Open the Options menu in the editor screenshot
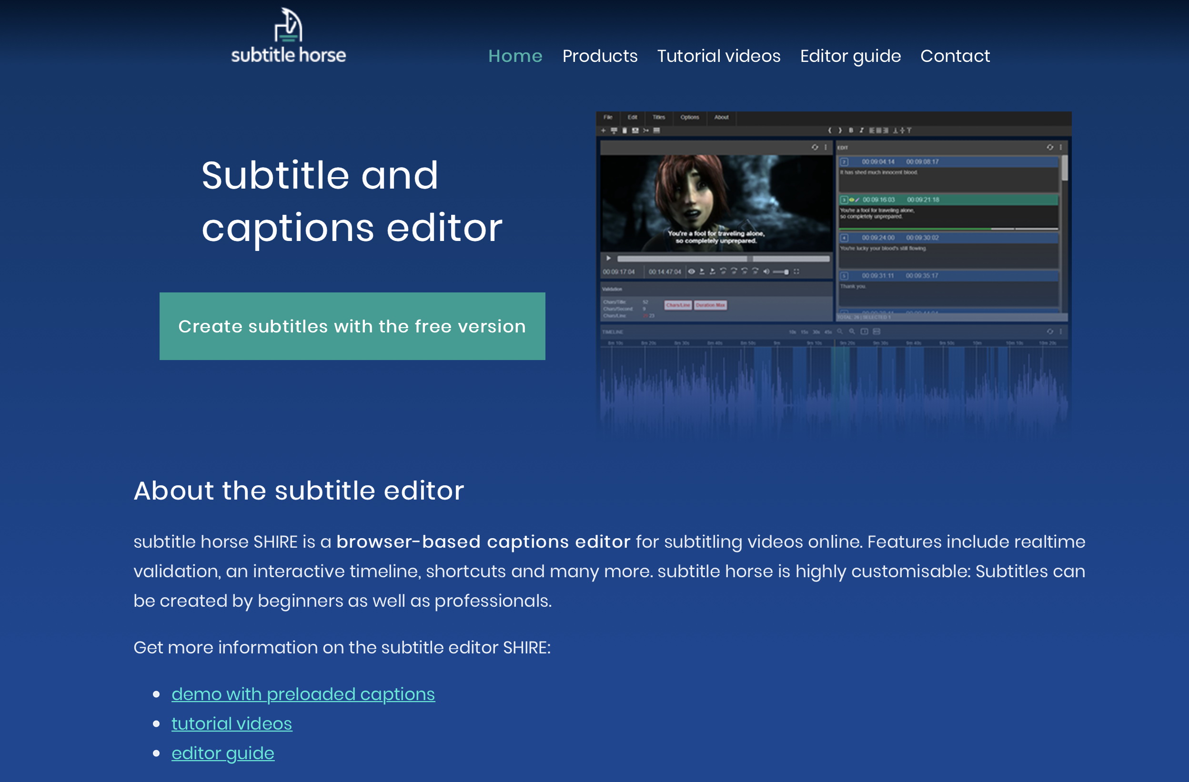This screenshot has width=1189, height=782. point(689,117)
